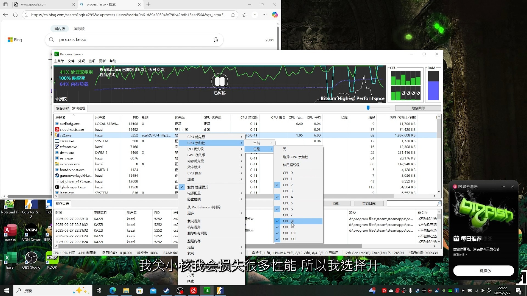The height and width of the screenshot is (296, 527).
Task: Click the 隐藏图形 button
Action: coord(418,108)
